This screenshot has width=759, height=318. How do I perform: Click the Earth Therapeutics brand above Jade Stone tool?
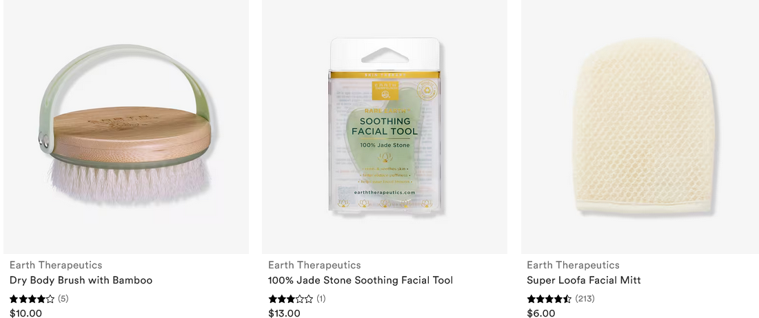(x=314, y=265)
